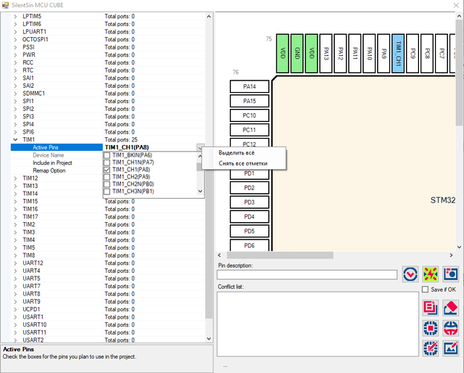464x373 pixels.
Task: Open the Active Pins dropdown arrow
Action: pyautogui.click(x=200, y=147)
